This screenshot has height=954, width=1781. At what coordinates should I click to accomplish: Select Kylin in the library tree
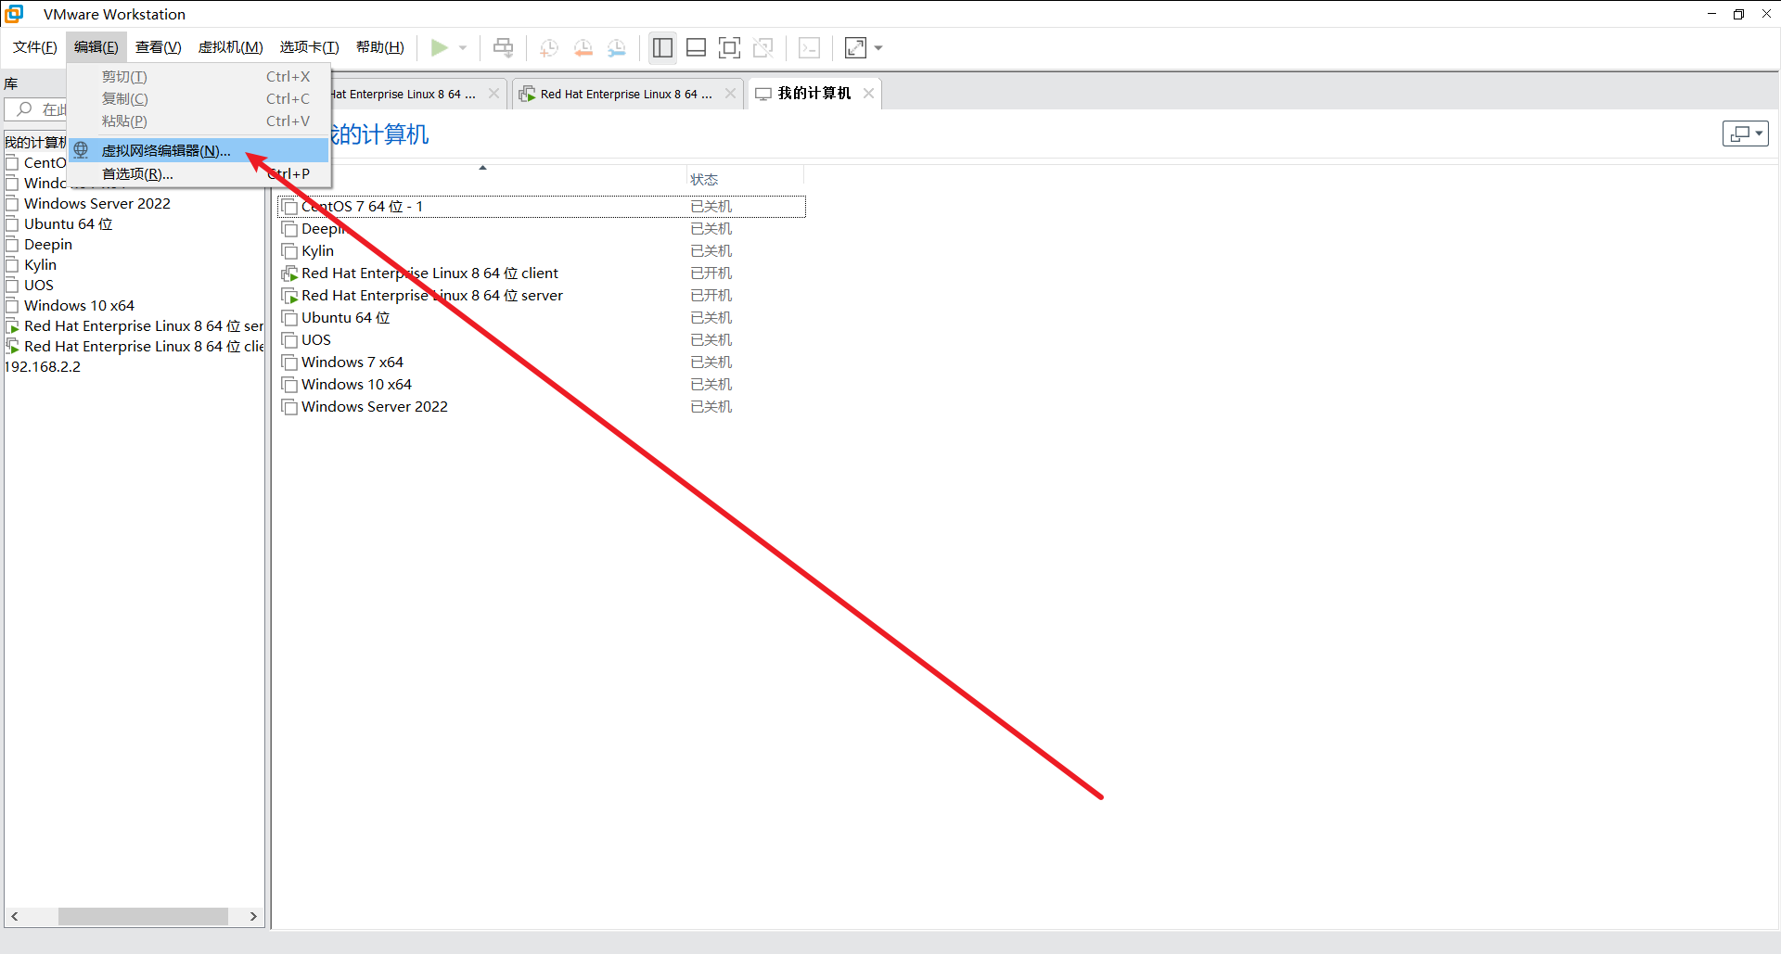(40, 265)
